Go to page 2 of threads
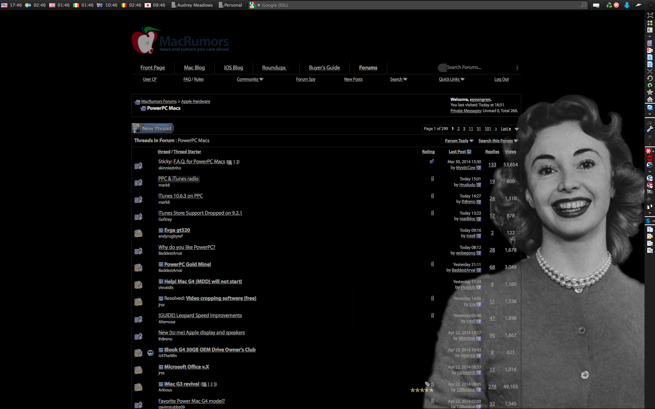This screenshot has width=655, height=409. 458,129
